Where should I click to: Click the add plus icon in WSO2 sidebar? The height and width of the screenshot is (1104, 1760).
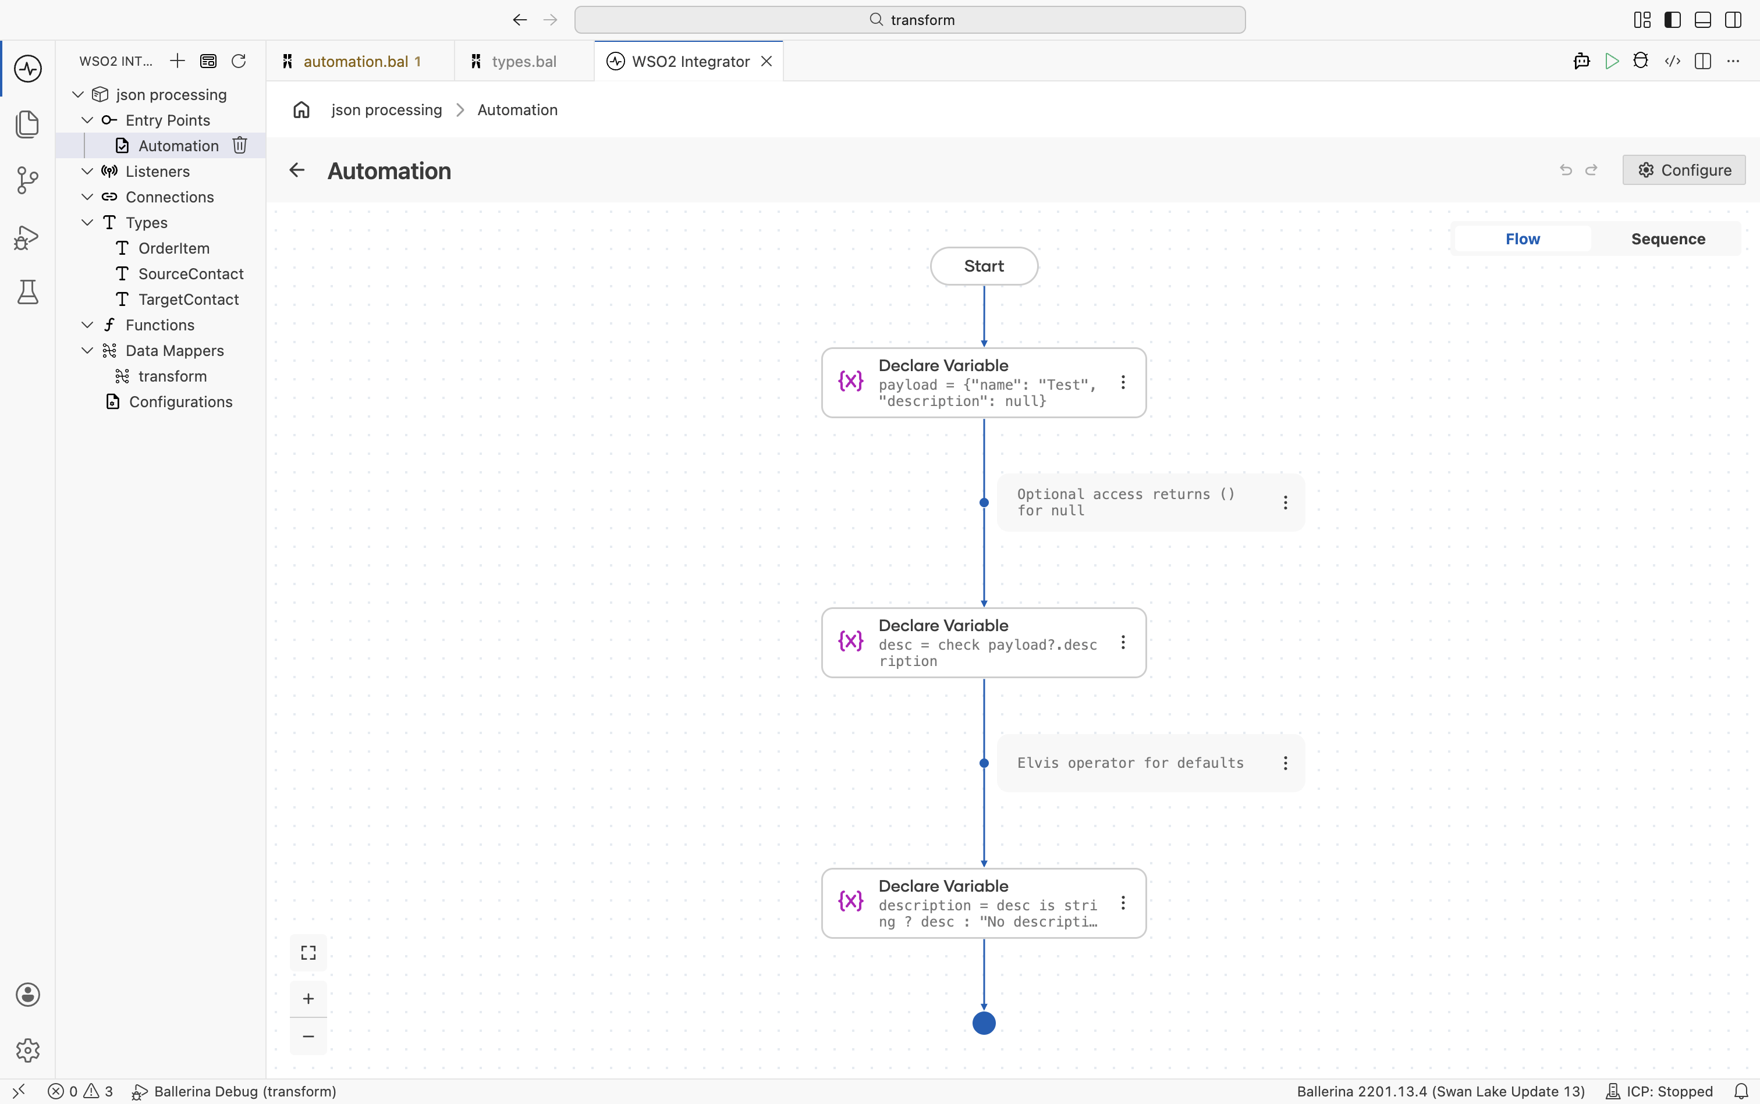tap(177, 60)
